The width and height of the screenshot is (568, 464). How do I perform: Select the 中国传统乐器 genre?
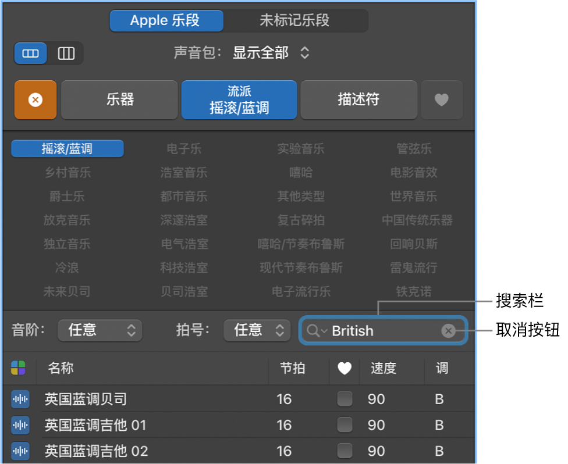[417, 220]
